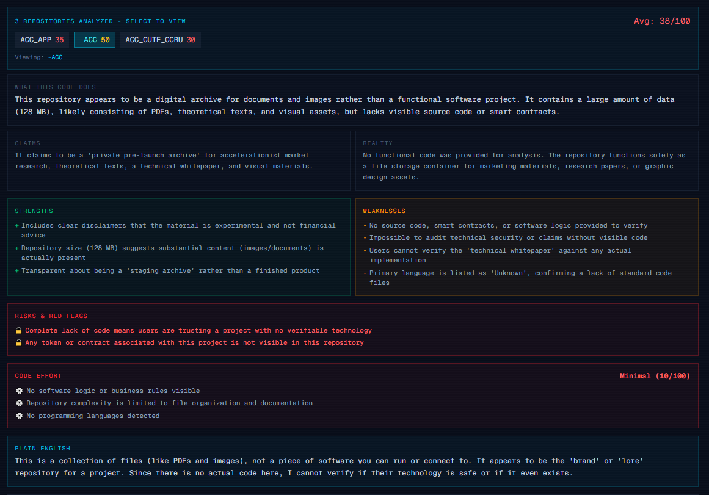Click the 'Viewing: -ACC' label
The height and width of the screenshot is (495, 709).
tap(39, 57)
